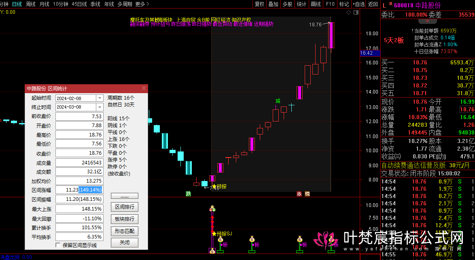Click the 统计 toolbar button

coord(301,4)
